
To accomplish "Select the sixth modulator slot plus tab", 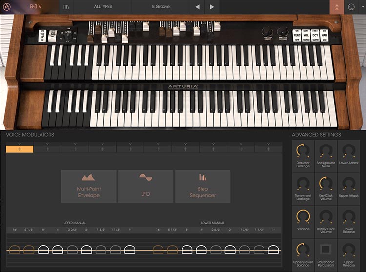I will 158,149.
